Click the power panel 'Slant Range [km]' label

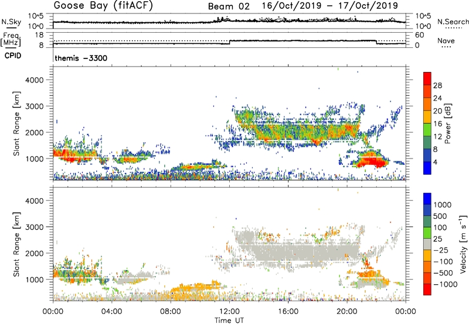tap(16, 123)
